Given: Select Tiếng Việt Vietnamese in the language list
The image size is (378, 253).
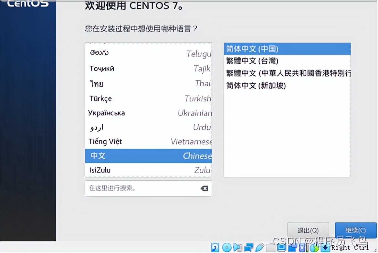Looking at the screenshot, I should (148, 142).
